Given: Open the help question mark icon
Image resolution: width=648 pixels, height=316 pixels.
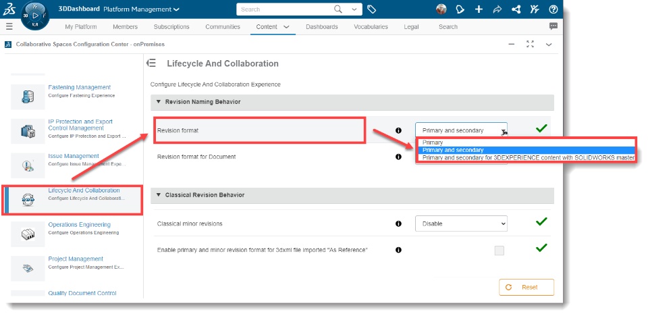Looking at the screenshot, I should [553, 9].
